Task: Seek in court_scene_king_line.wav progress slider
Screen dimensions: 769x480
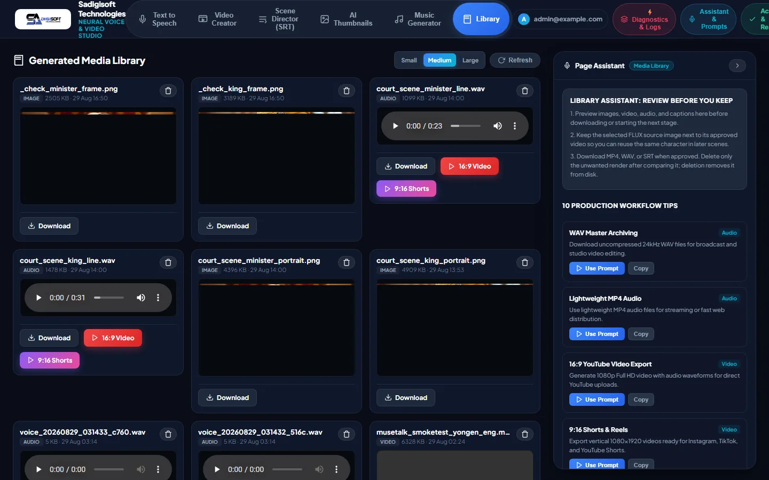Action: click(109, 298)
